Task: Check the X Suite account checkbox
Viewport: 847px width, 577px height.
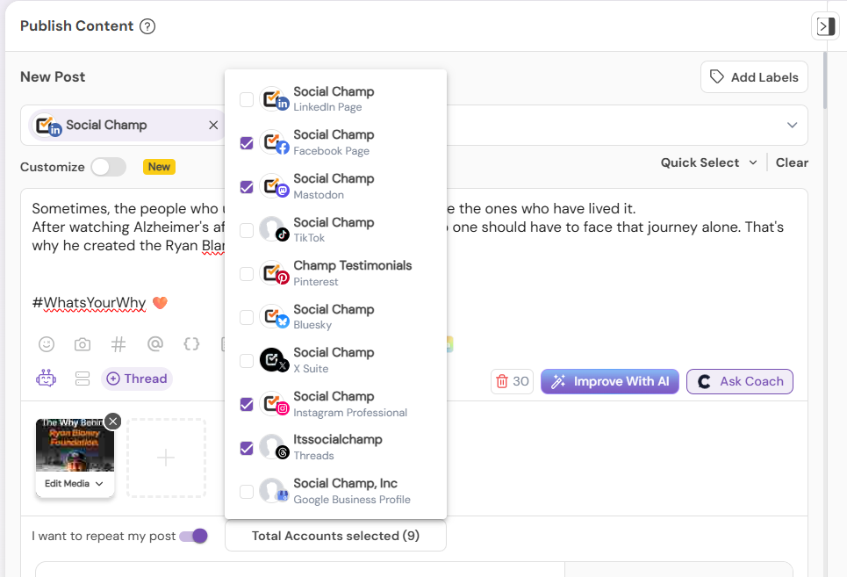Action: pos(247,360)
